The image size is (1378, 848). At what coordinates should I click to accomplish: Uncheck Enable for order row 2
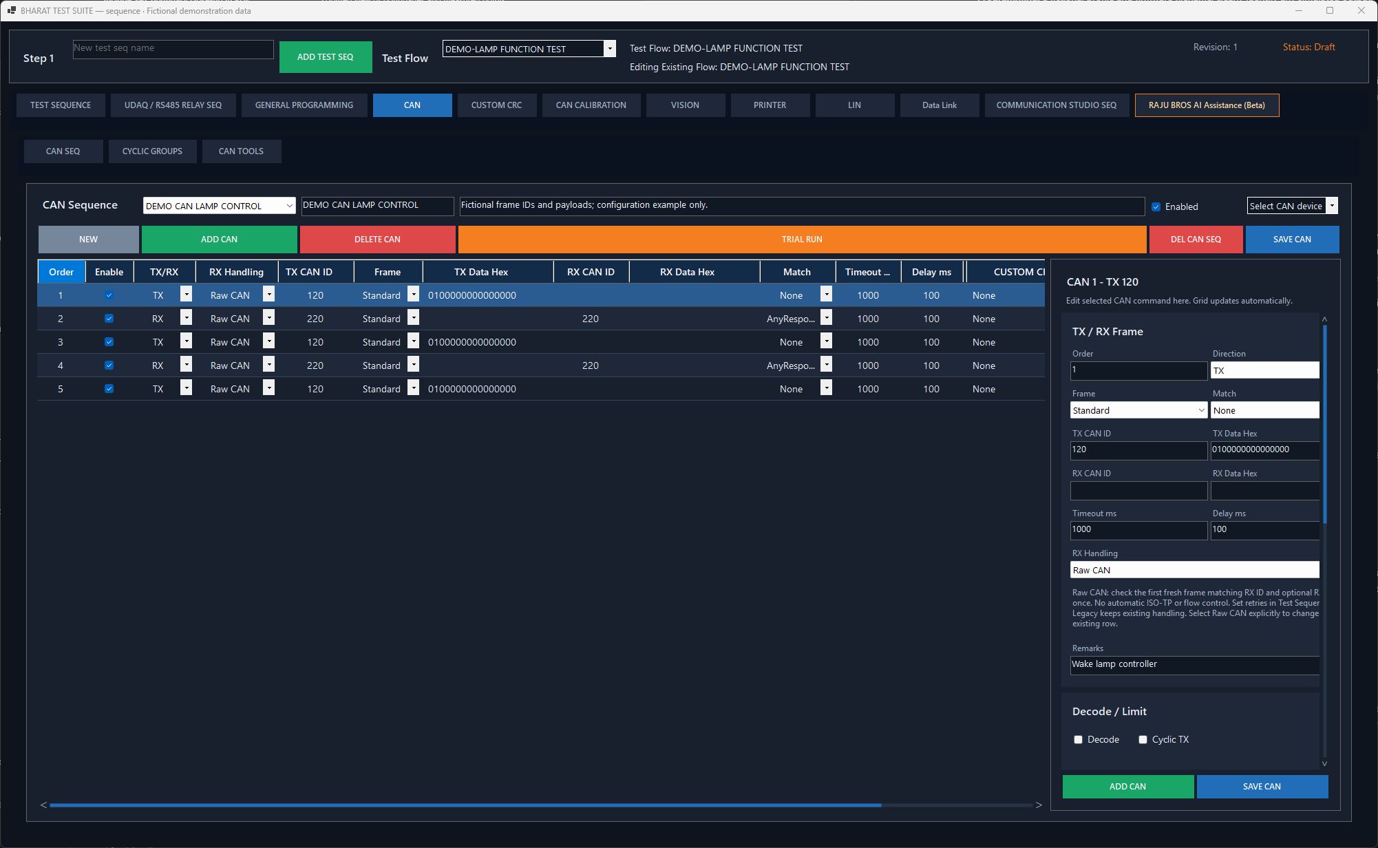click(109, 319)
